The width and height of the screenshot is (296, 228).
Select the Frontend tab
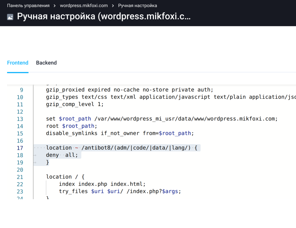[x=18, y=63]
